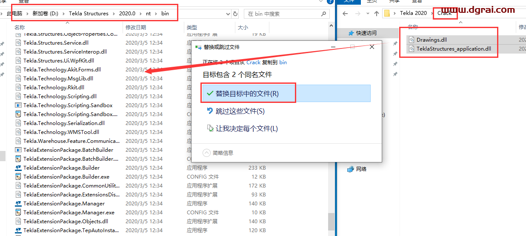
Task: Click the file icon of Tekla.Structures.ServiceInterop.dll
Action: [18, 51]
